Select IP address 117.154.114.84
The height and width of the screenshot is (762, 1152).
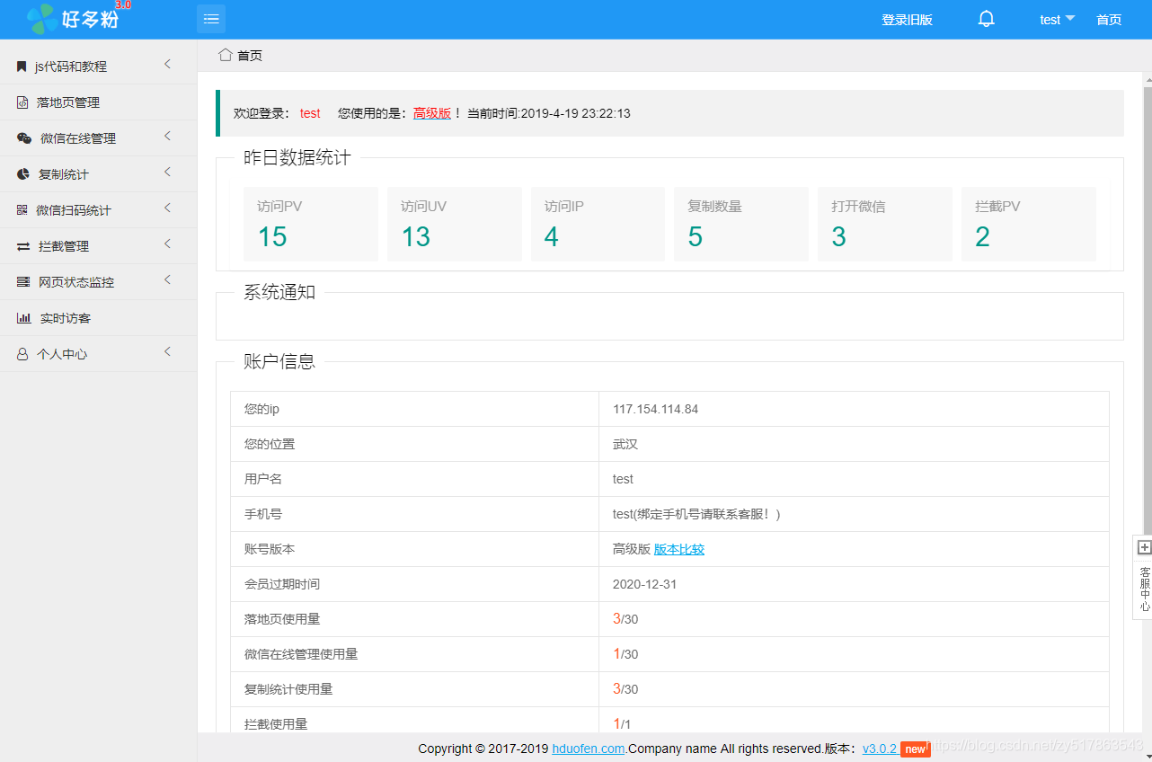[x=655, y=409]
